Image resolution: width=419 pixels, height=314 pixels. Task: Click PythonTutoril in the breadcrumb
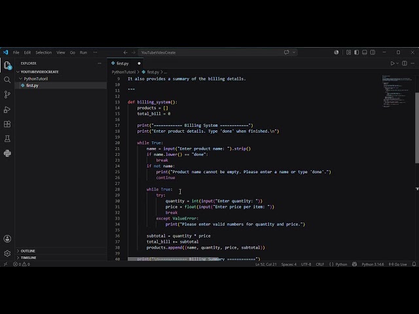tap(124, 72)
